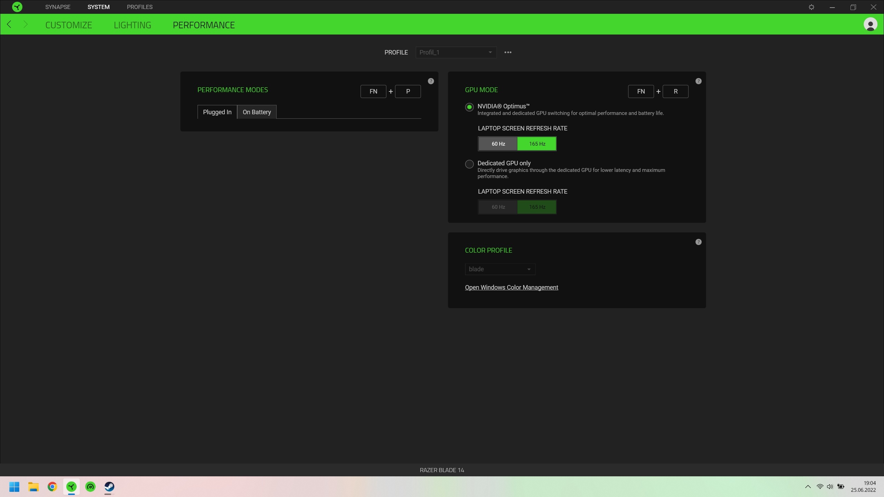Show help for Performance Modes
Viewport: 884px width, 497px height.
(431, 81)
